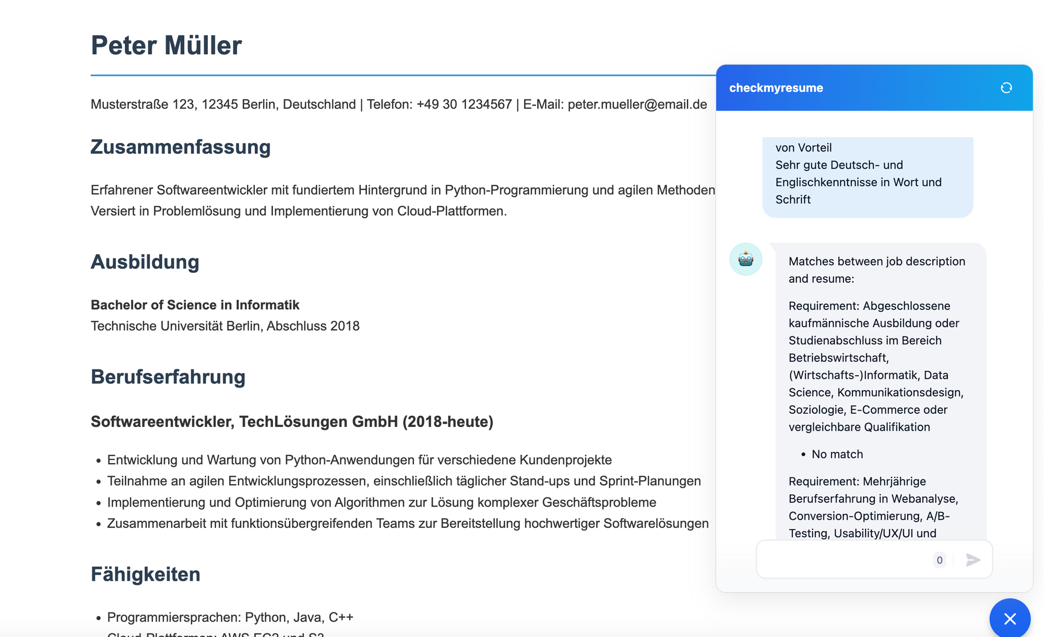Click the user message bubble about Englischkenntnisse
The height and width of the screenshot is (637, 1044).
(858, 182)
